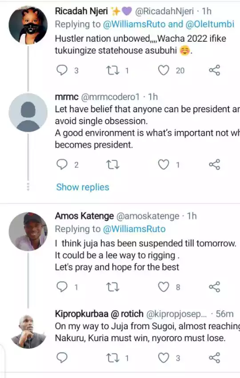Like Ricadah Njeri's tweet with 20 likes
240x378 pixels.
pyautogui.click(x=164, y=71)
